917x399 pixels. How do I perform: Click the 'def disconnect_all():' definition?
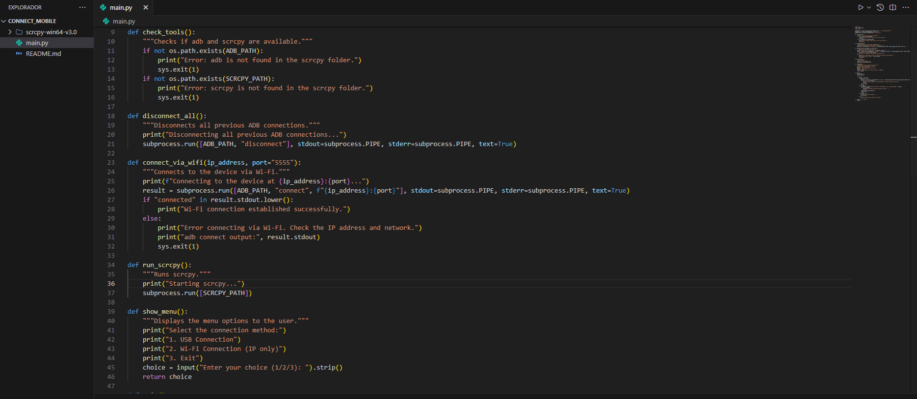167,116
